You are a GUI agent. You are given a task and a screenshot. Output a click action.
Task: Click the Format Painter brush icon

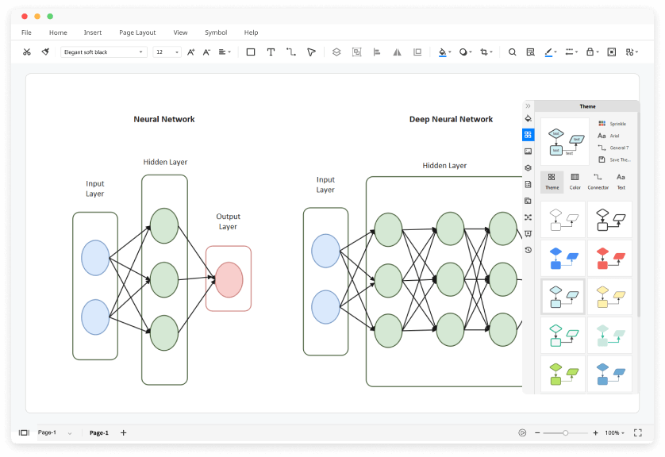(45, 52)
